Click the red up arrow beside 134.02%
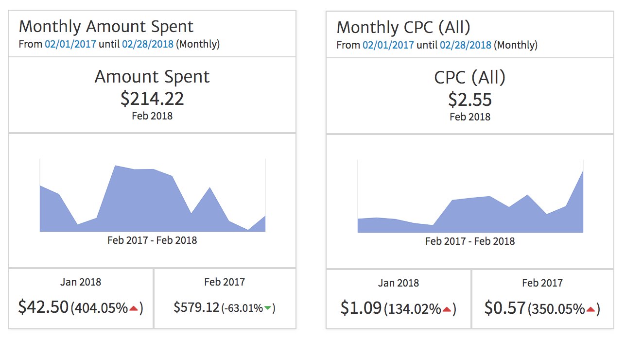The width and height of the screenshot is (625, 339). [x=447, y=309]
